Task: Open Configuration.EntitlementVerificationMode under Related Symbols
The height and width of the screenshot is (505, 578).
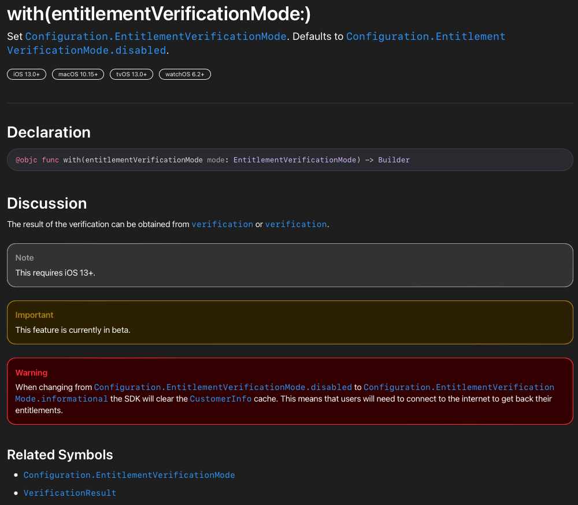Action: point(129,475)
